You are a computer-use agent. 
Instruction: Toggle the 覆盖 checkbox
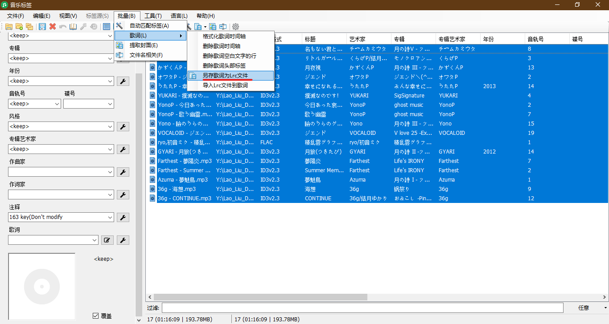click(x=95, y=316)
